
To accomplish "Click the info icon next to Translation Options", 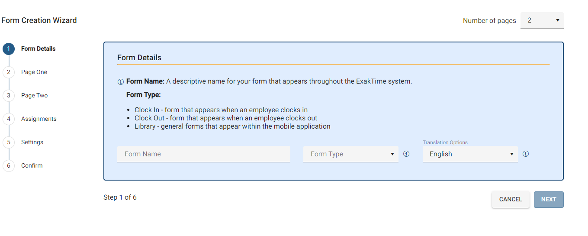I will (x=526, y=154).
